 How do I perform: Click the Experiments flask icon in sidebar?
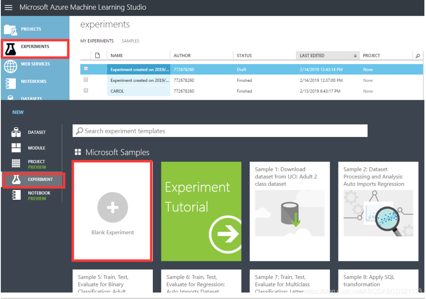click(11, 49)
